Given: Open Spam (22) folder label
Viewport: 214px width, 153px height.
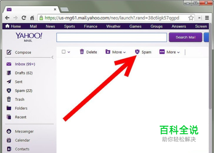Looking at the screenshot, I should click(24, 91).
